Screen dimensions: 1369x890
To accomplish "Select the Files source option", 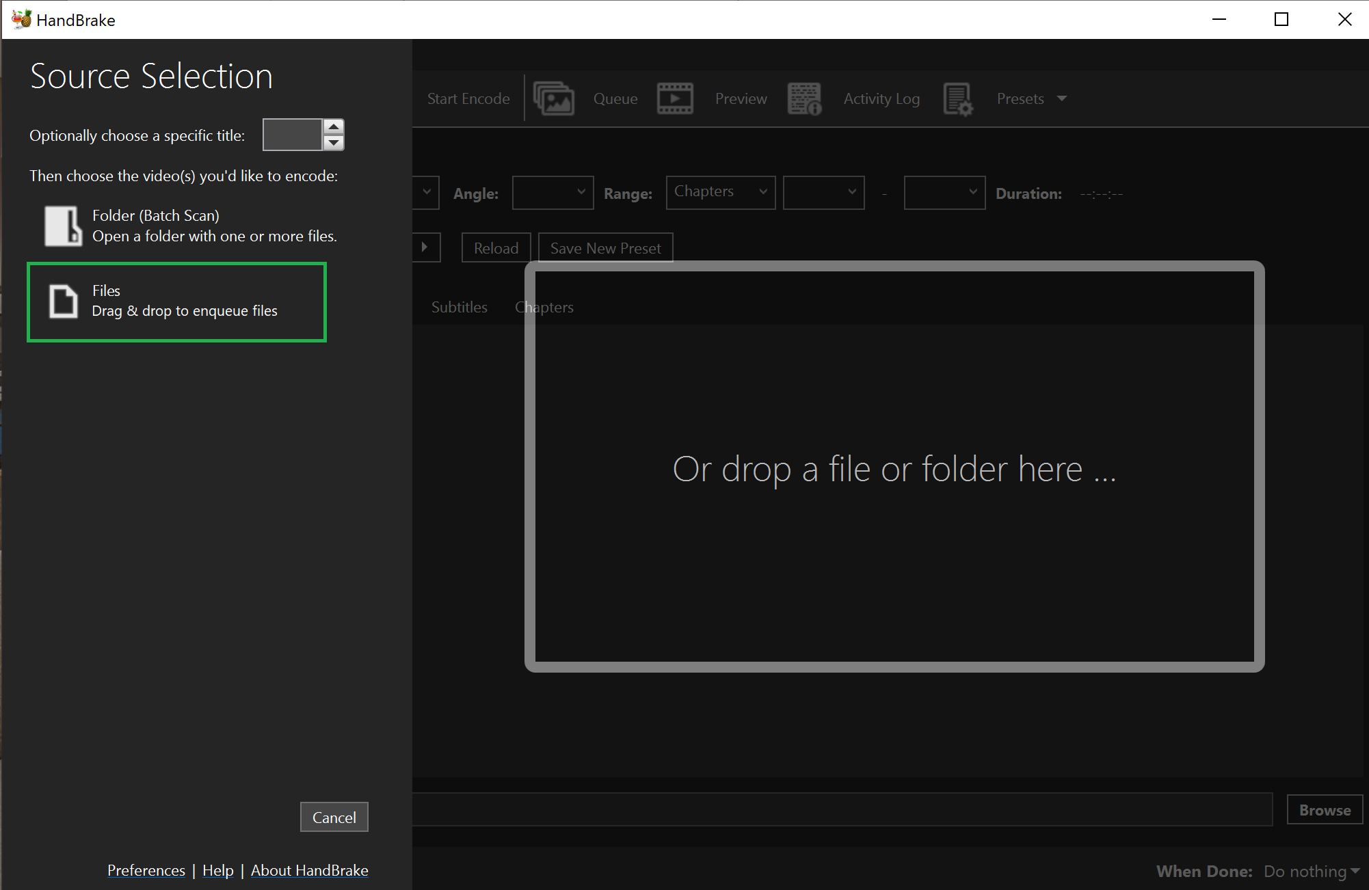I will 176,301.
